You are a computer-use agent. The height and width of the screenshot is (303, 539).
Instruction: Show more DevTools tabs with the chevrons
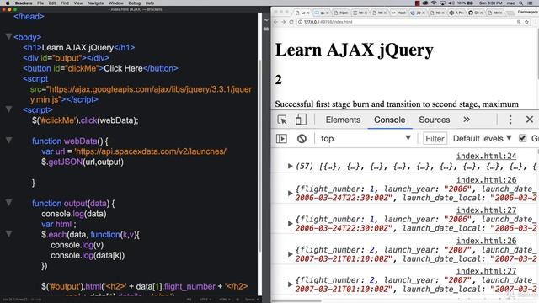pos(466,120)
